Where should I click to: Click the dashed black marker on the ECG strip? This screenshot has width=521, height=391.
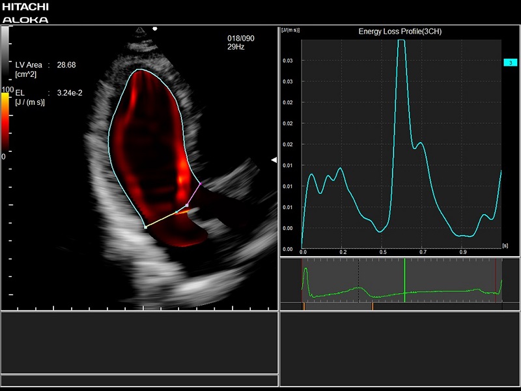(358, 280)
